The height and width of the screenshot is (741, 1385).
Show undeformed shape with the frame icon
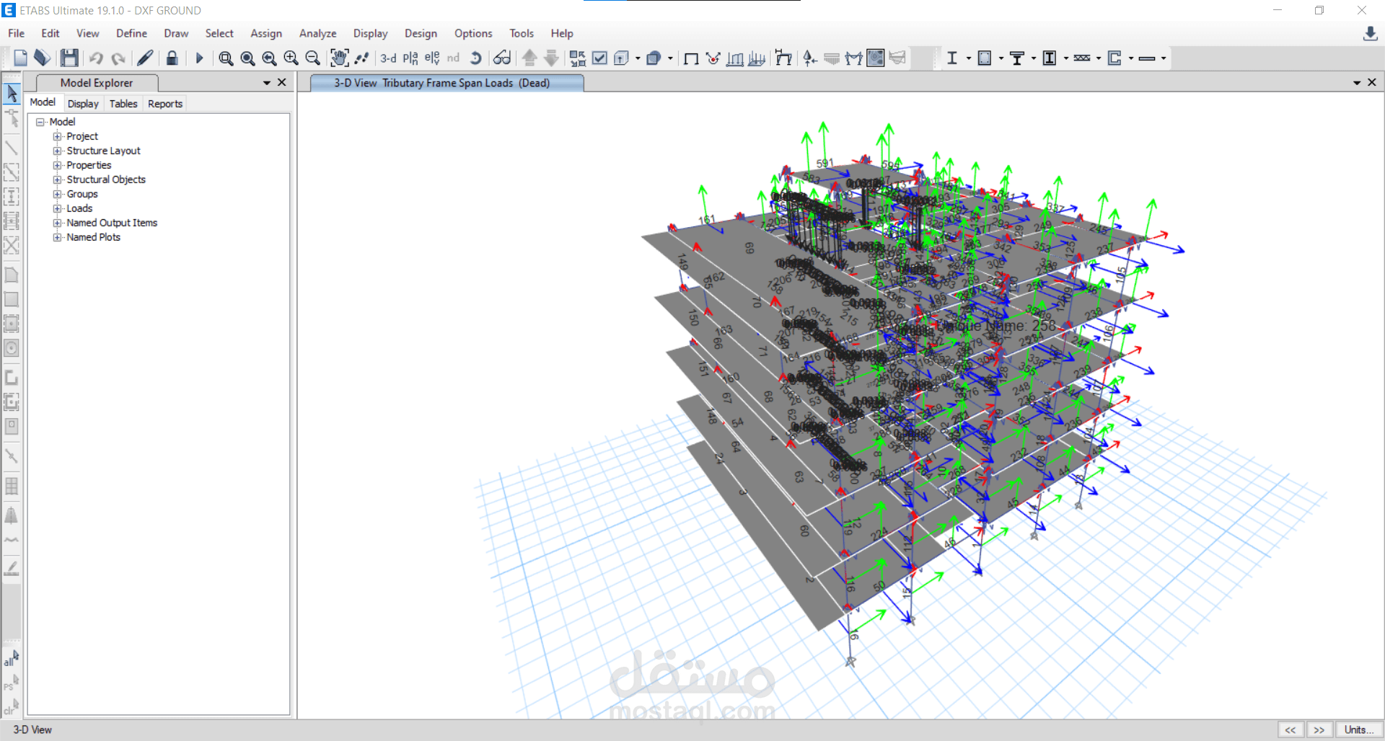691,58
